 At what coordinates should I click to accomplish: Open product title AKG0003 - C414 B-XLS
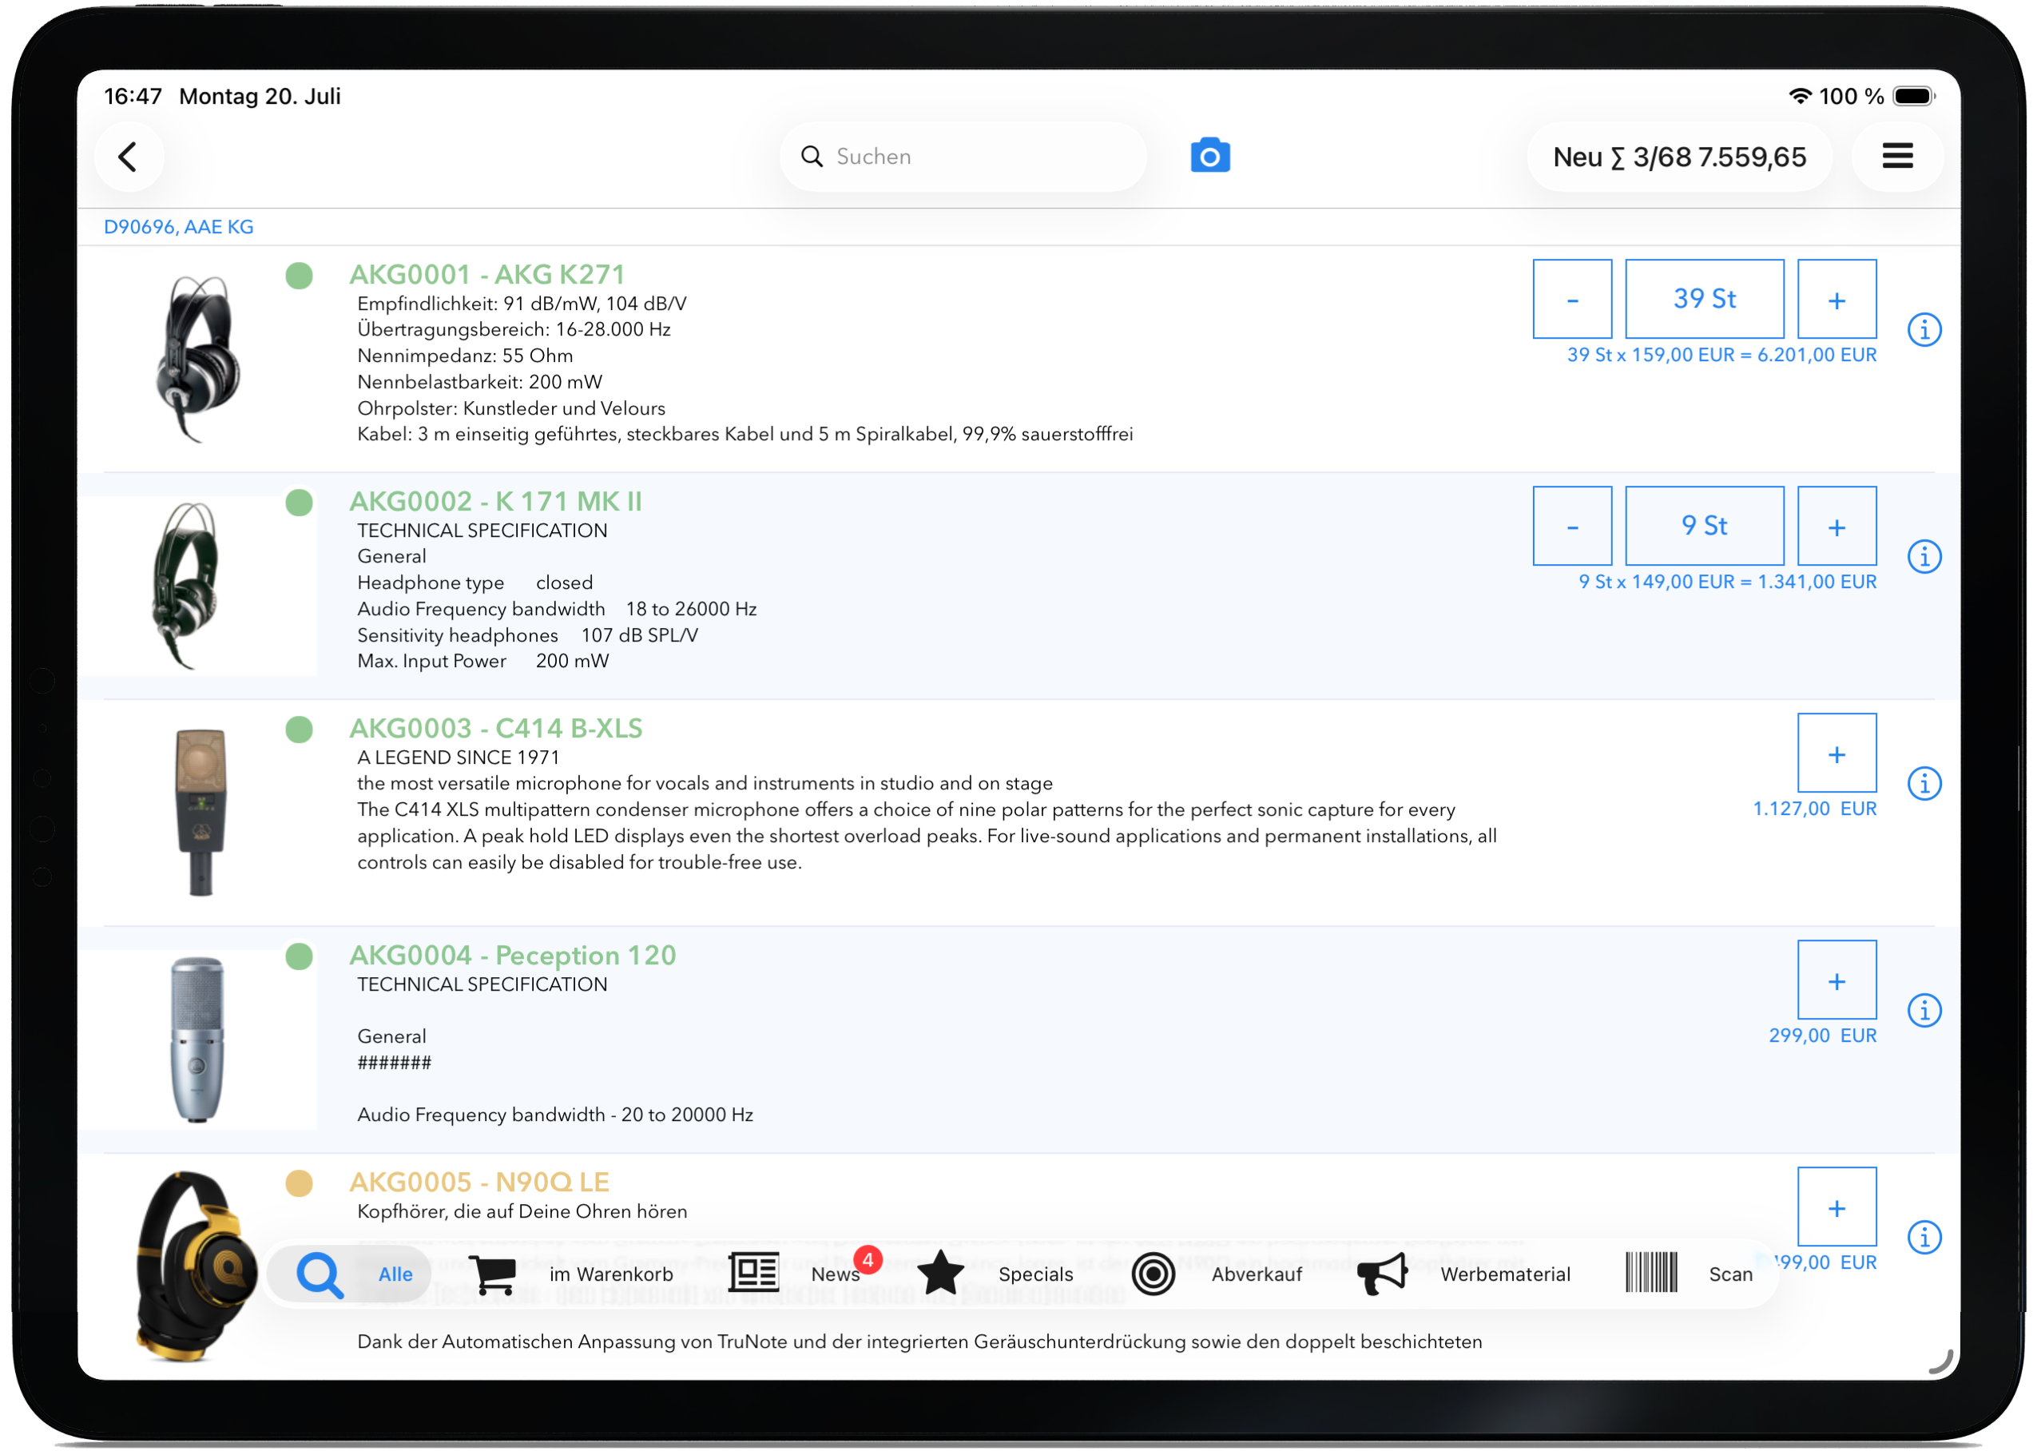[495, 728]
